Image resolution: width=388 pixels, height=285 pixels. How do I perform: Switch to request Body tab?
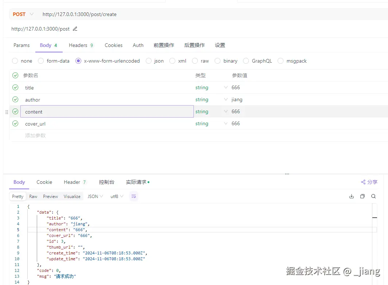click(x=48, y=45)
